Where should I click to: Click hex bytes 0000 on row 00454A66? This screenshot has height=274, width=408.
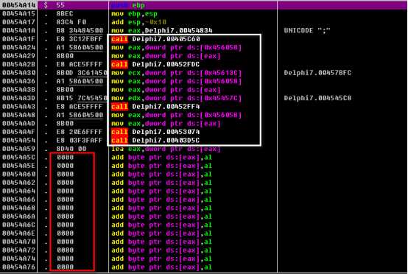(65, 200)
